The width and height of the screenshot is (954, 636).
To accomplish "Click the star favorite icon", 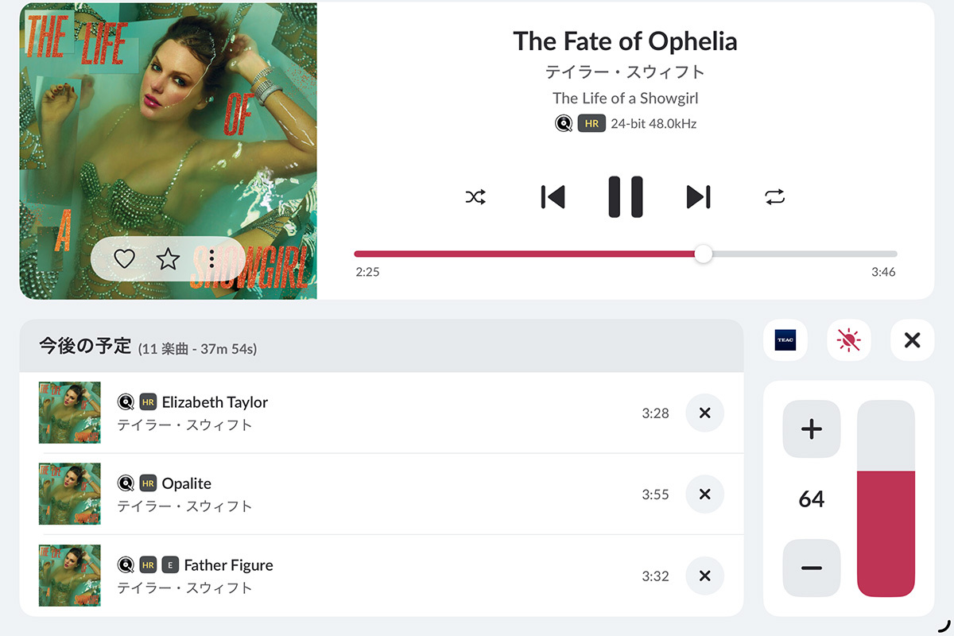I will (168, 258).
